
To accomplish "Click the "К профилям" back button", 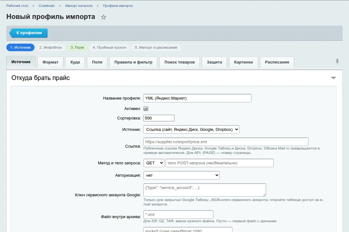I will pos(29,33).
